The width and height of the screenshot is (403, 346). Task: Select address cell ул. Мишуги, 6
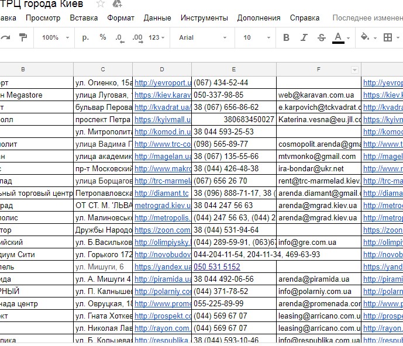click(x=103, y=267)
